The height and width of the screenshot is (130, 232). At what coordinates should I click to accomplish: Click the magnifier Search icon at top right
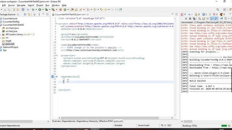point(217,10)
